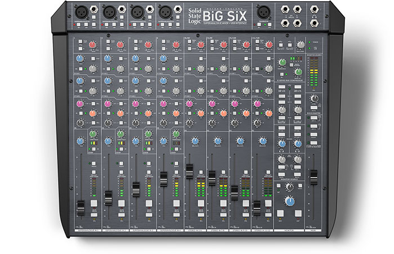The height and width of the screenshot is (254, 394).
Task: Toggle channel 1 large white cut button
Action: (94, 203)
